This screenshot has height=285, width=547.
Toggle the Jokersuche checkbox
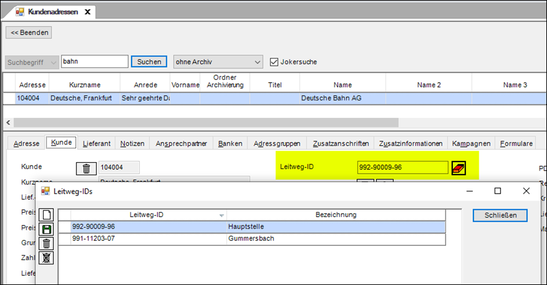click(x=274, y=61)
